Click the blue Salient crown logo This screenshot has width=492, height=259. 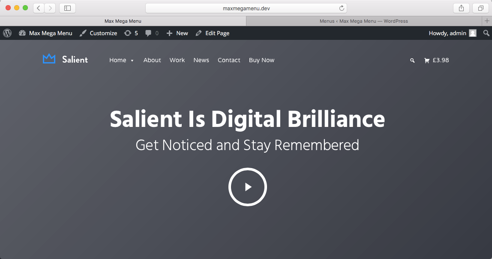click(49, 59)
